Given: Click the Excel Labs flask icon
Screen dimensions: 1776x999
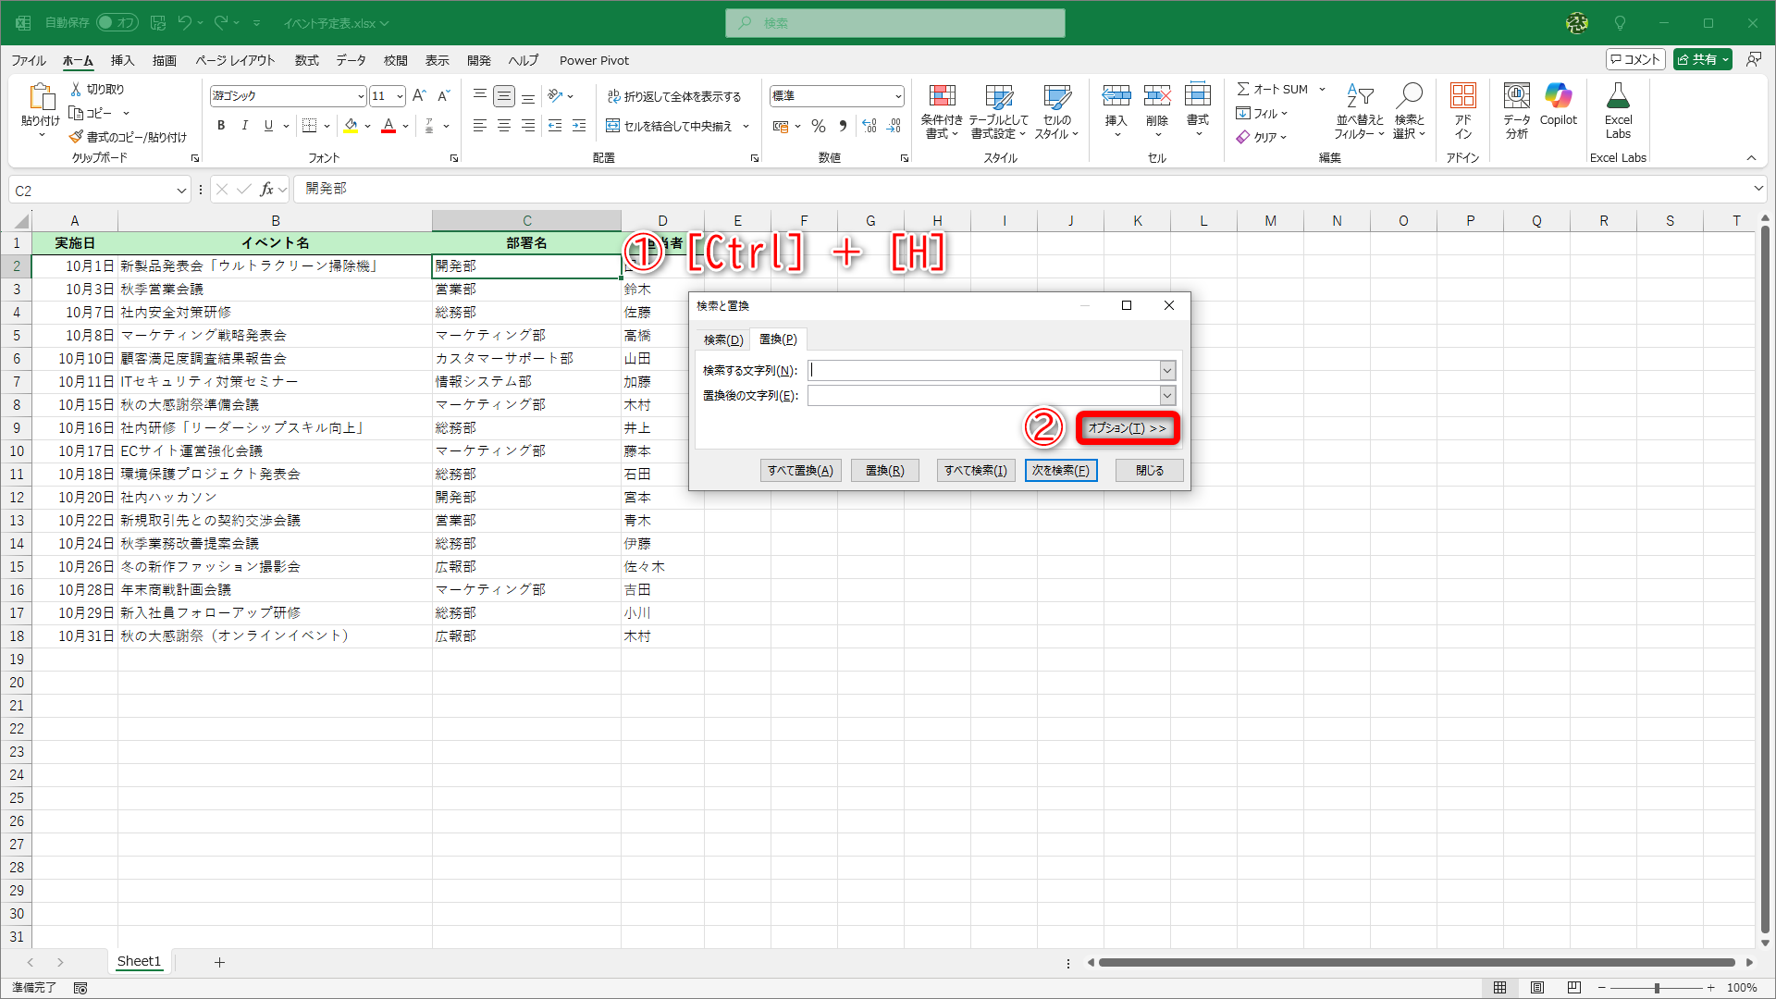Looking at the screenshot, I should click(1618, 97).
